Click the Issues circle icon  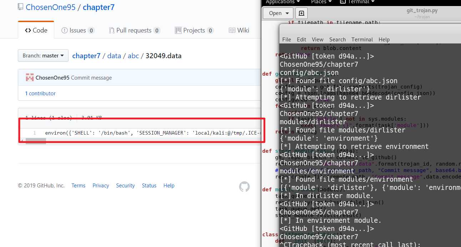pos(65,30)
